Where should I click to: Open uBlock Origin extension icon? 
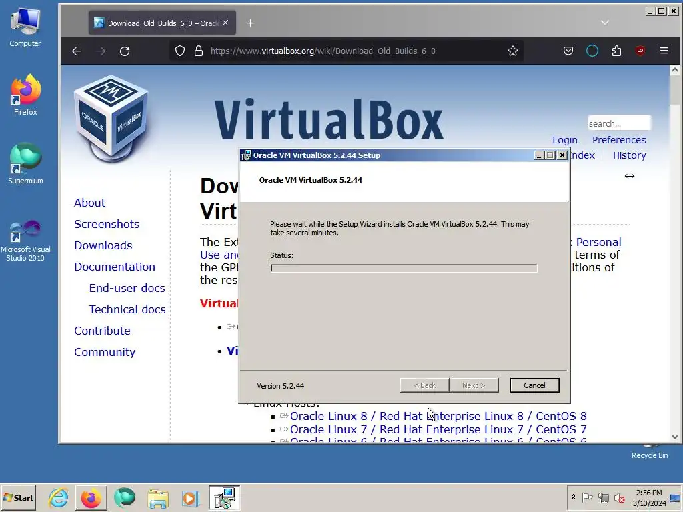pos(640,51)
